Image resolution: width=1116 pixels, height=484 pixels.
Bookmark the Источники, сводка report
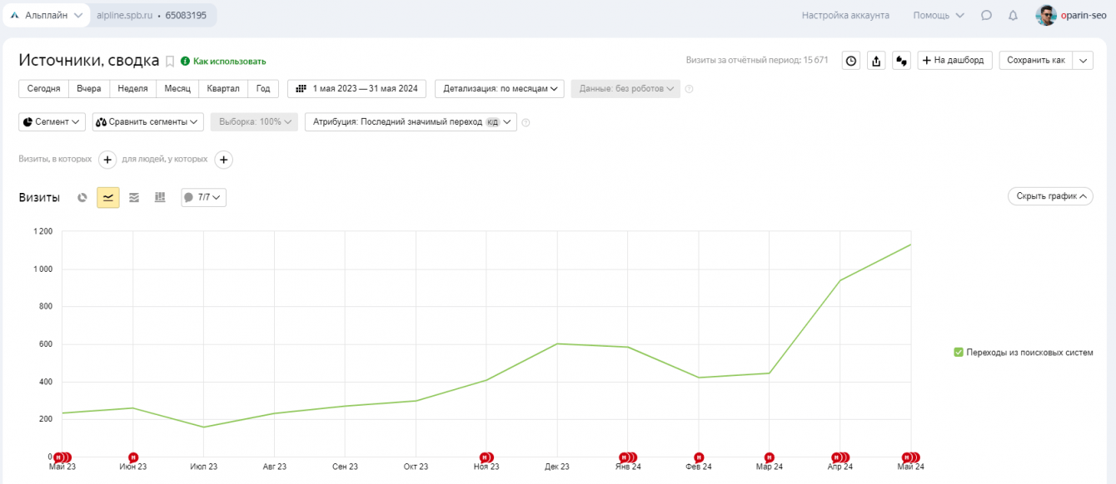point(170,62)
